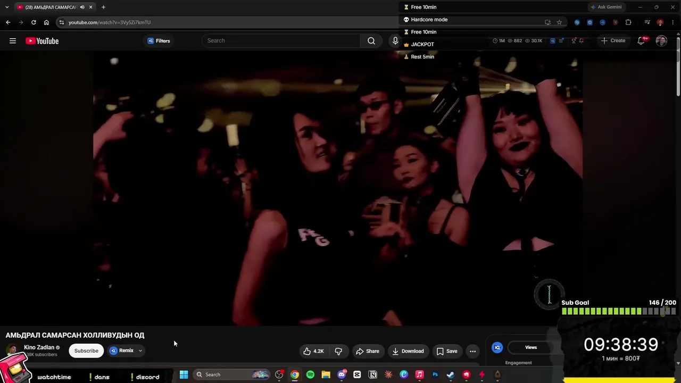Open Discord from the taskbar
The width and height of the screenshot is (681, 383).
342,374
